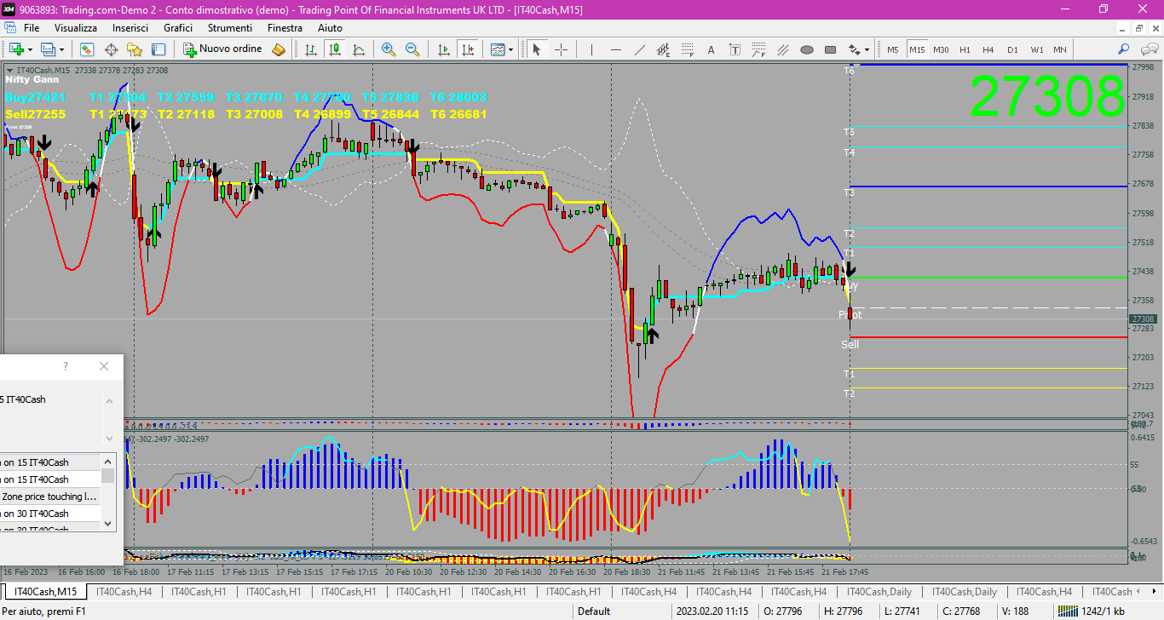Select the Fibonacci curve tool

758,49
